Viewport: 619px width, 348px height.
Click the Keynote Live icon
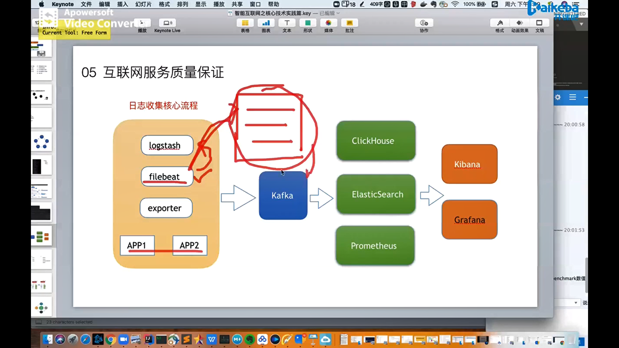coord(167,23)
